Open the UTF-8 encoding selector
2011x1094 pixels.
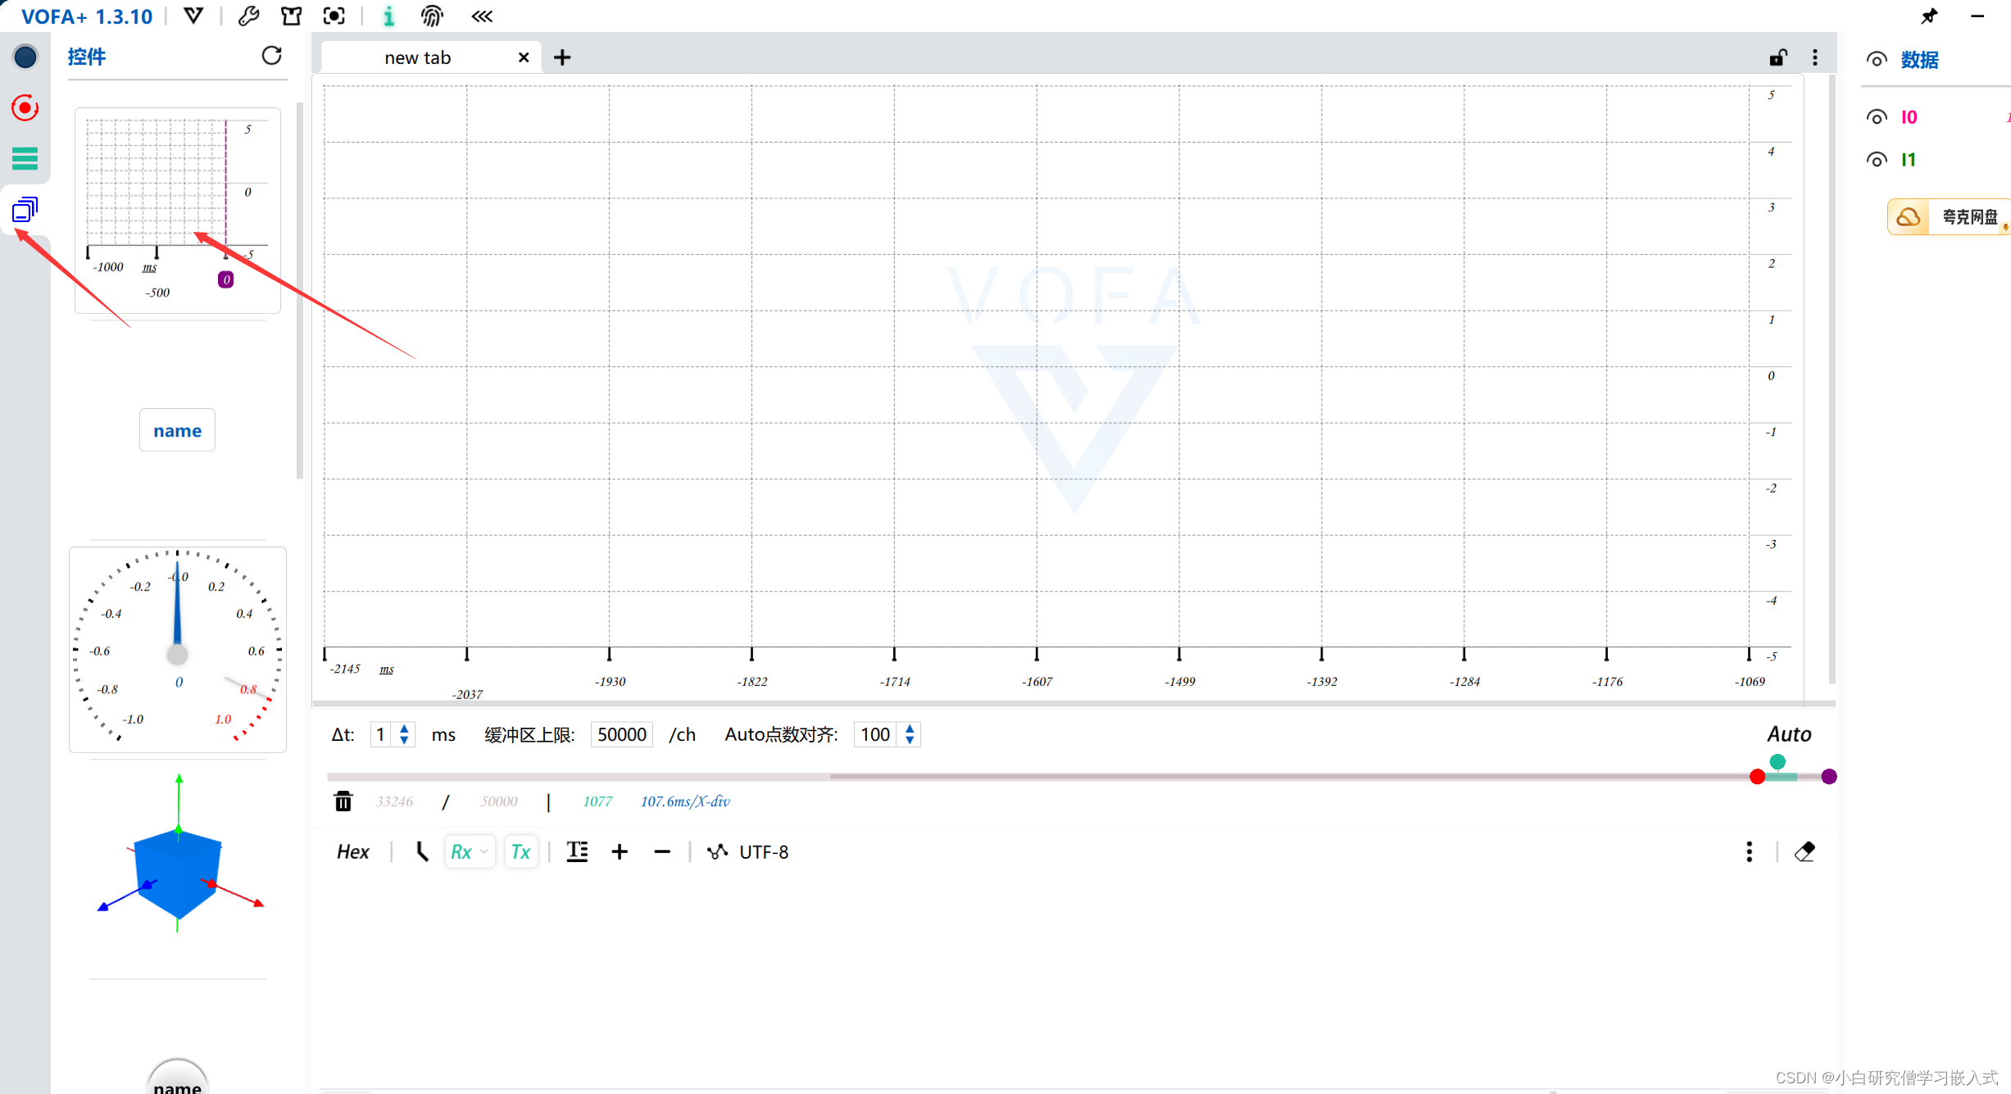[x=763, y=851]
